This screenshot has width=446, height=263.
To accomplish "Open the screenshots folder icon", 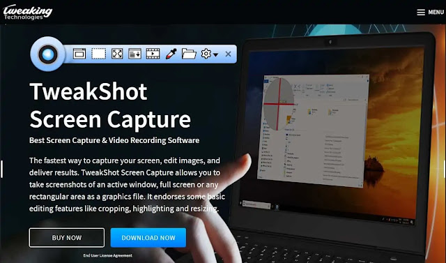I will pyautogui.click(x=189, y=54).
